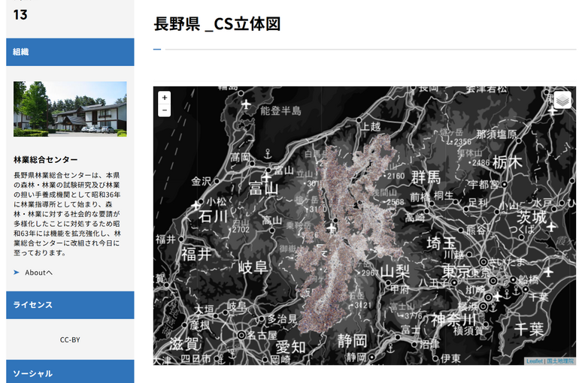The height and width of the screenshot is (383, 579).
Task: Click the airplane icon near 能登半島
Action: click(x=247, y=104)
